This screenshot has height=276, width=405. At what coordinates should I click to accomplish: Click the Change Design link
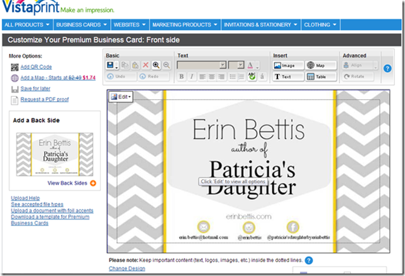[x=126, y=268]
